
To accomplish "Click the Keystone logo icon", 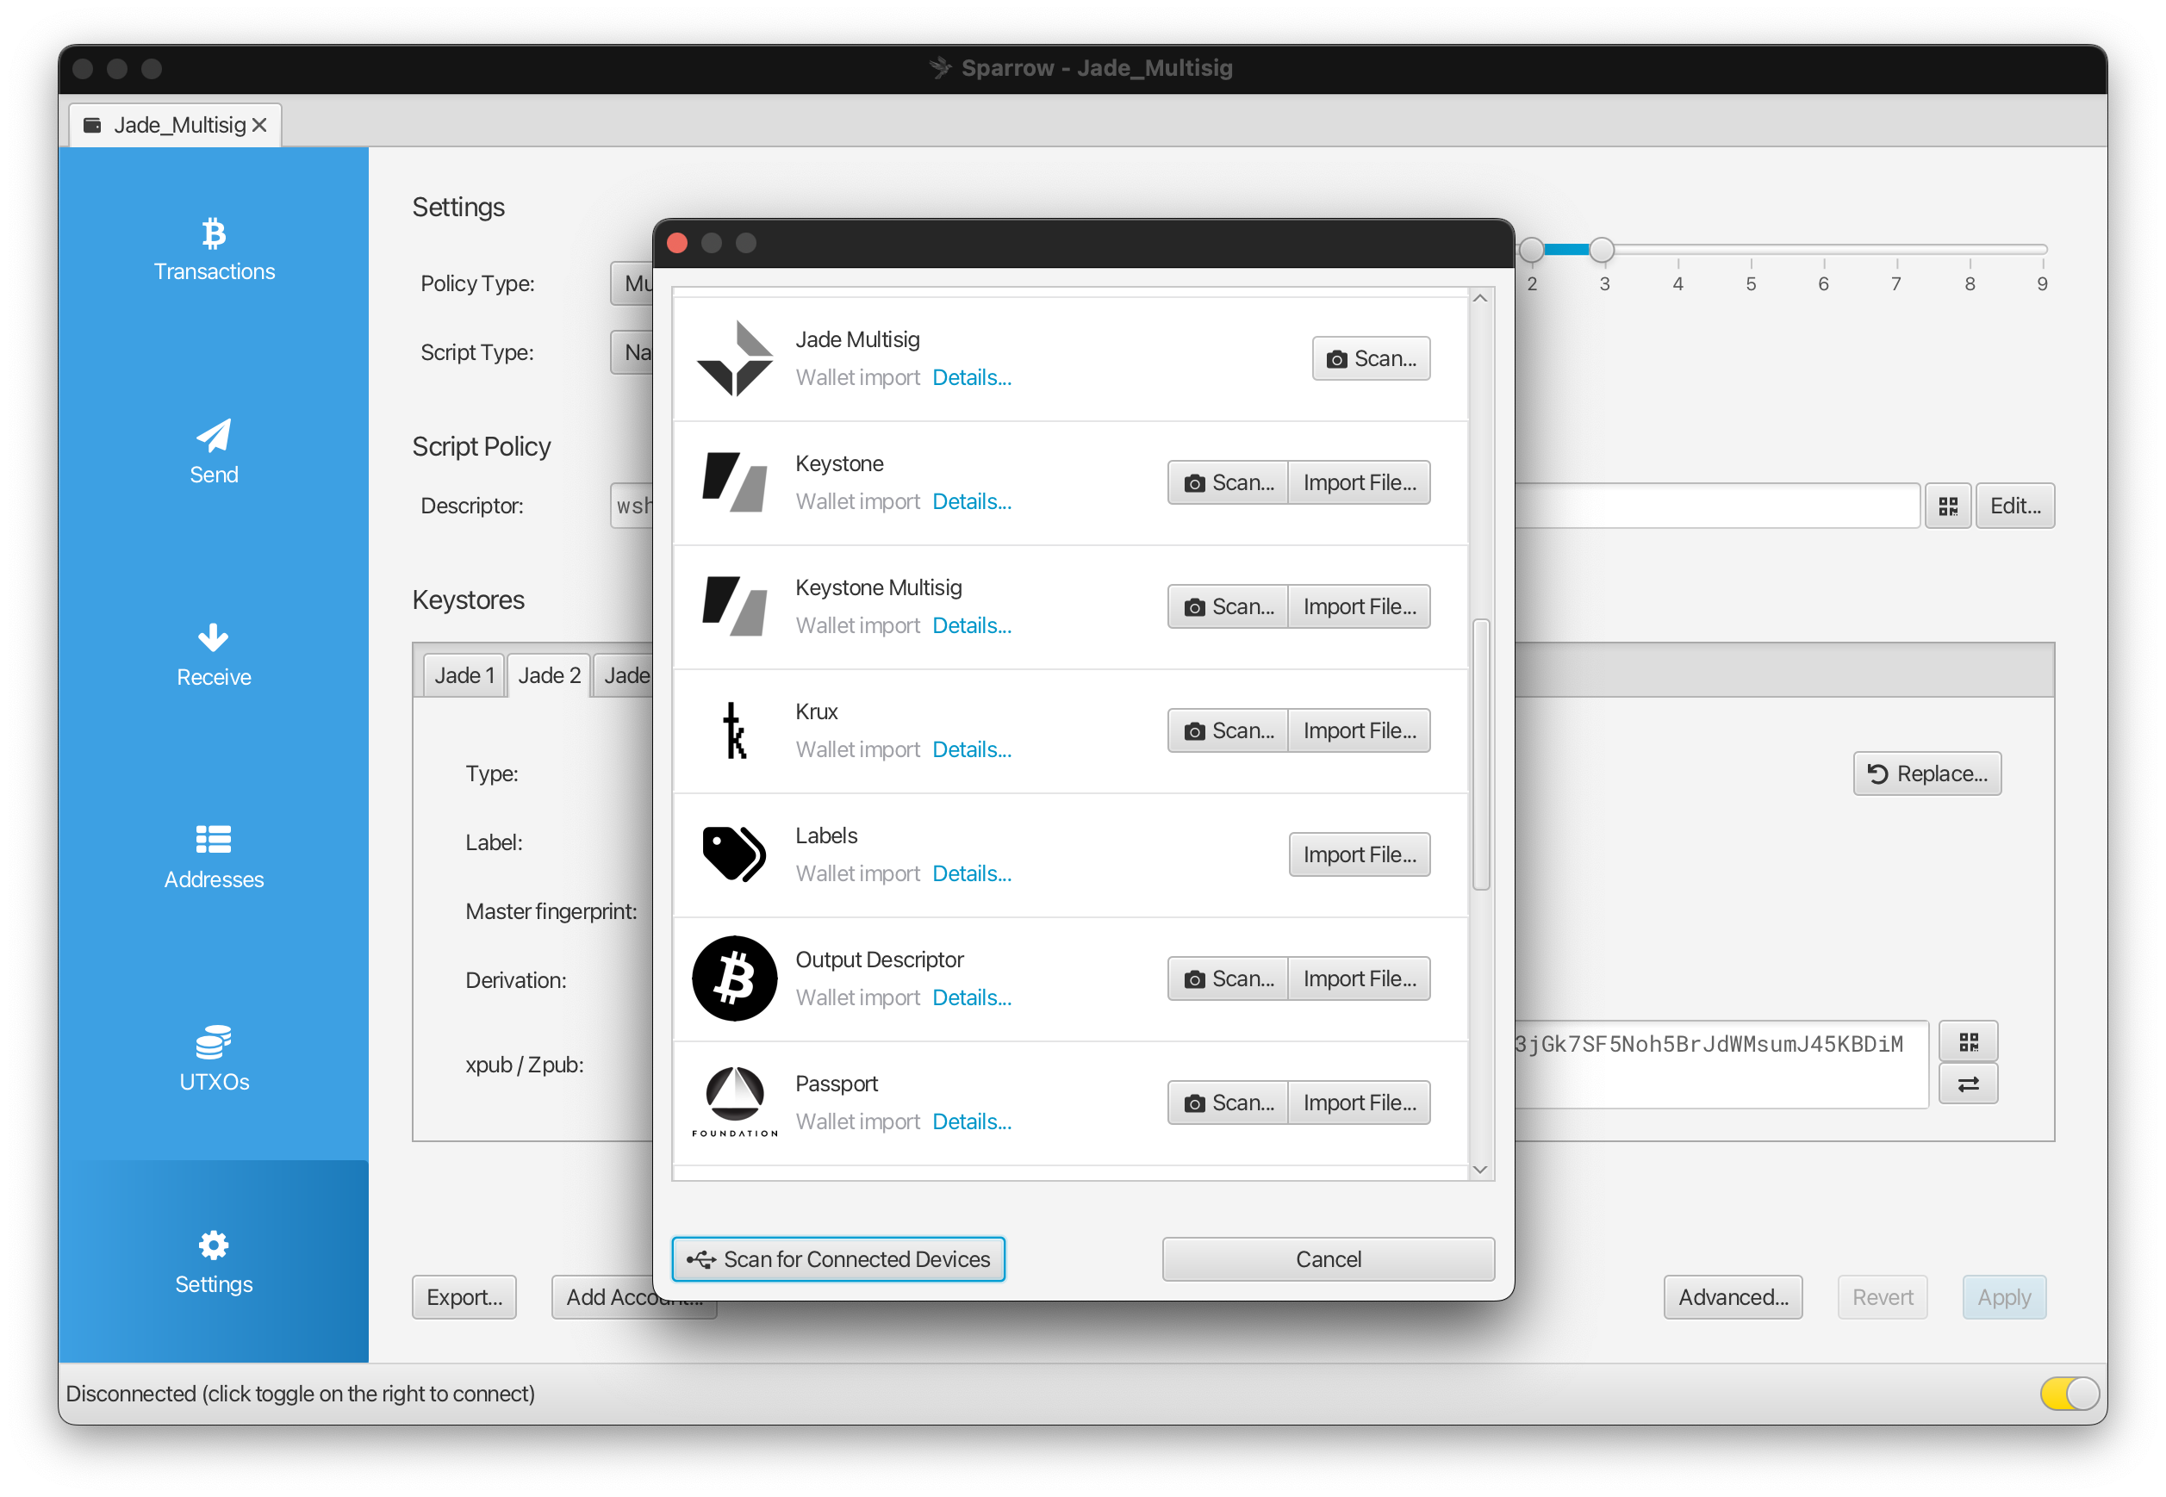I will click(x=735, y=482).
